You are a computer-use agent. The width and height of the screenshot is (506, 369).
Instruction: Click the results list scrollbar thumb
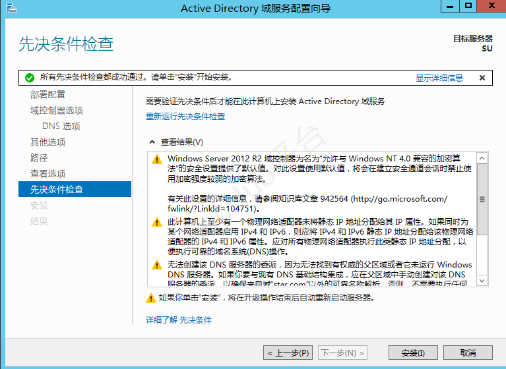tap(482, 199)
